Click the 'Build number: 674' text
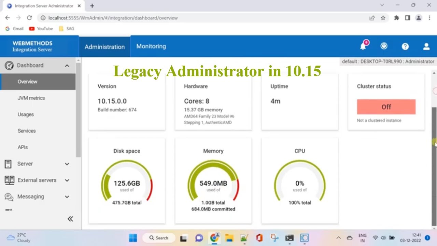The height and width of the screenshot is (246, 437). (x=117, y=110)
